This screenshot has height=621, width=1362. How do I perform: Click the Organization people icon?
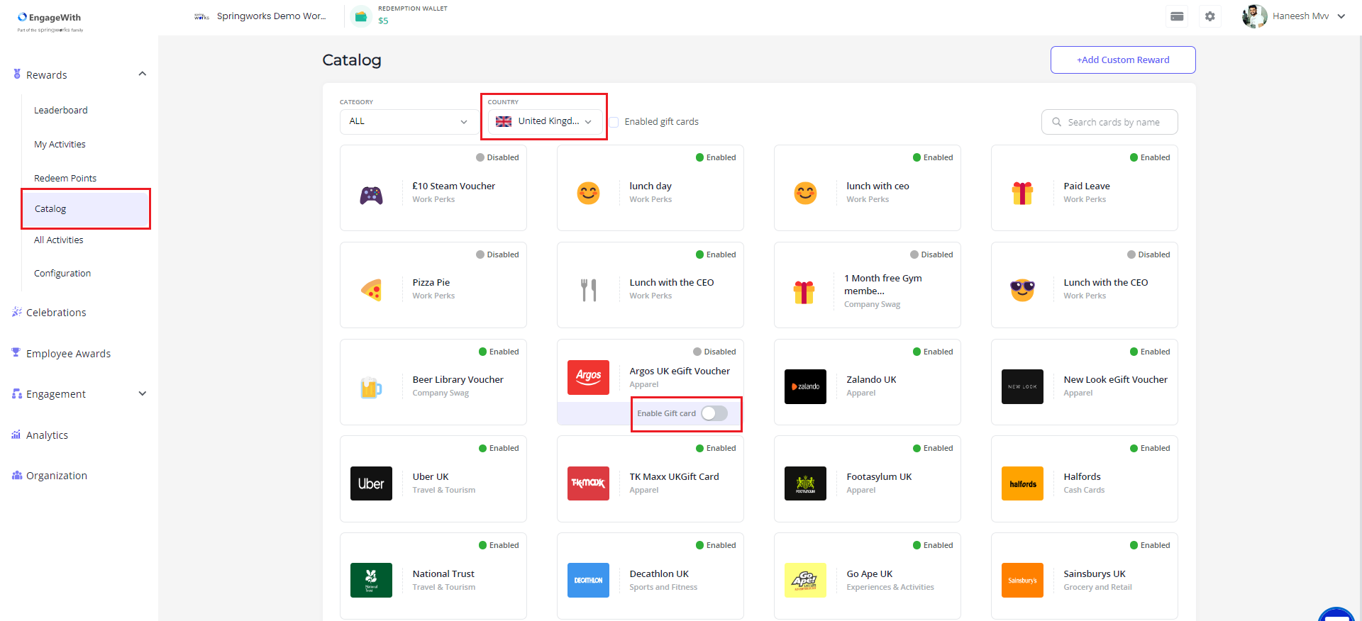pos(17,475)
